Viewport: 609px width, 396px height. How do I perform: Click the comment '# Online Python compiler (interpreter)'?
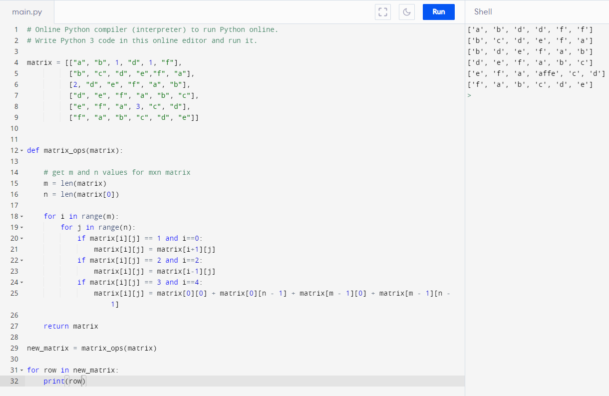152,29
